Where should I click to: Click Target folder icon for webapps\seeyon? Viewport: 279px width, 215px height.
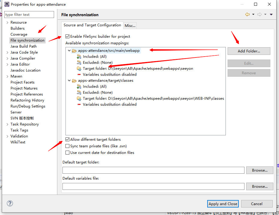coord(79,69)
